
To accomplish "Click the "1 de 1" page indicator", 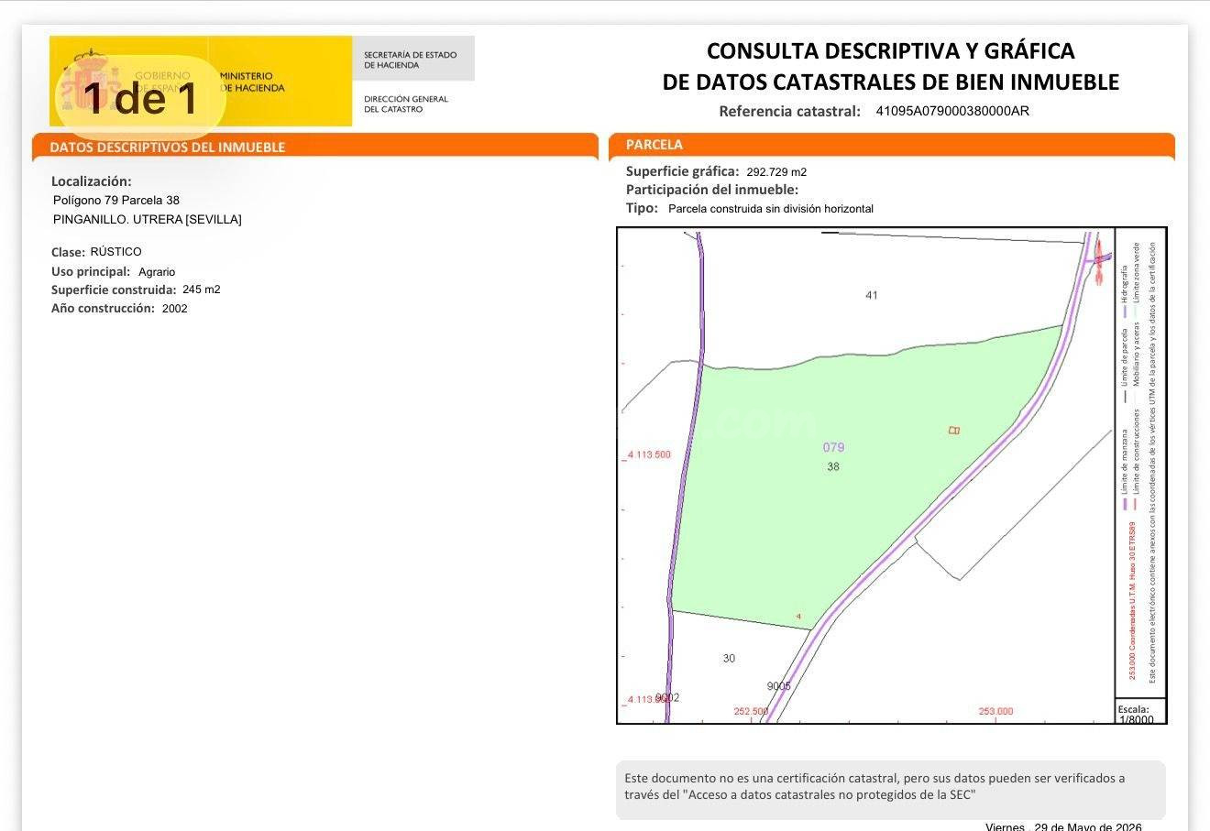I will click(139, 97).
